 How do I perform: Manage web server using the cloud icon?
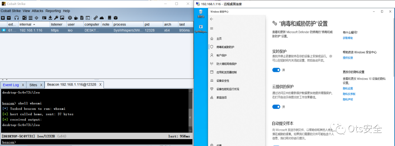pyautogui.click(x=102, y=18)
